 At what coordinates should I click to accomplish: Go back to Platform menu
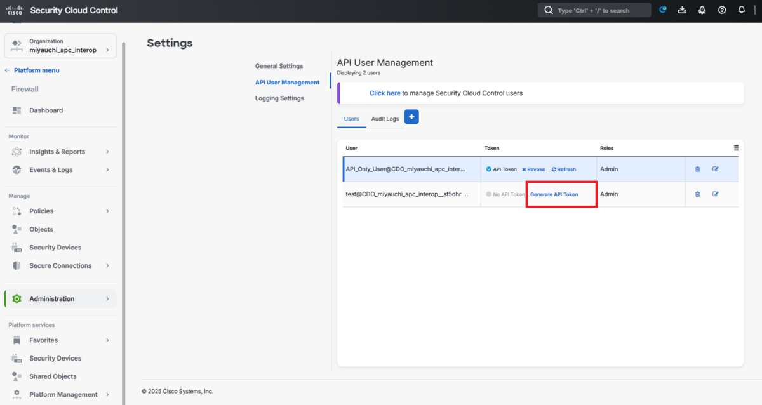32,70
